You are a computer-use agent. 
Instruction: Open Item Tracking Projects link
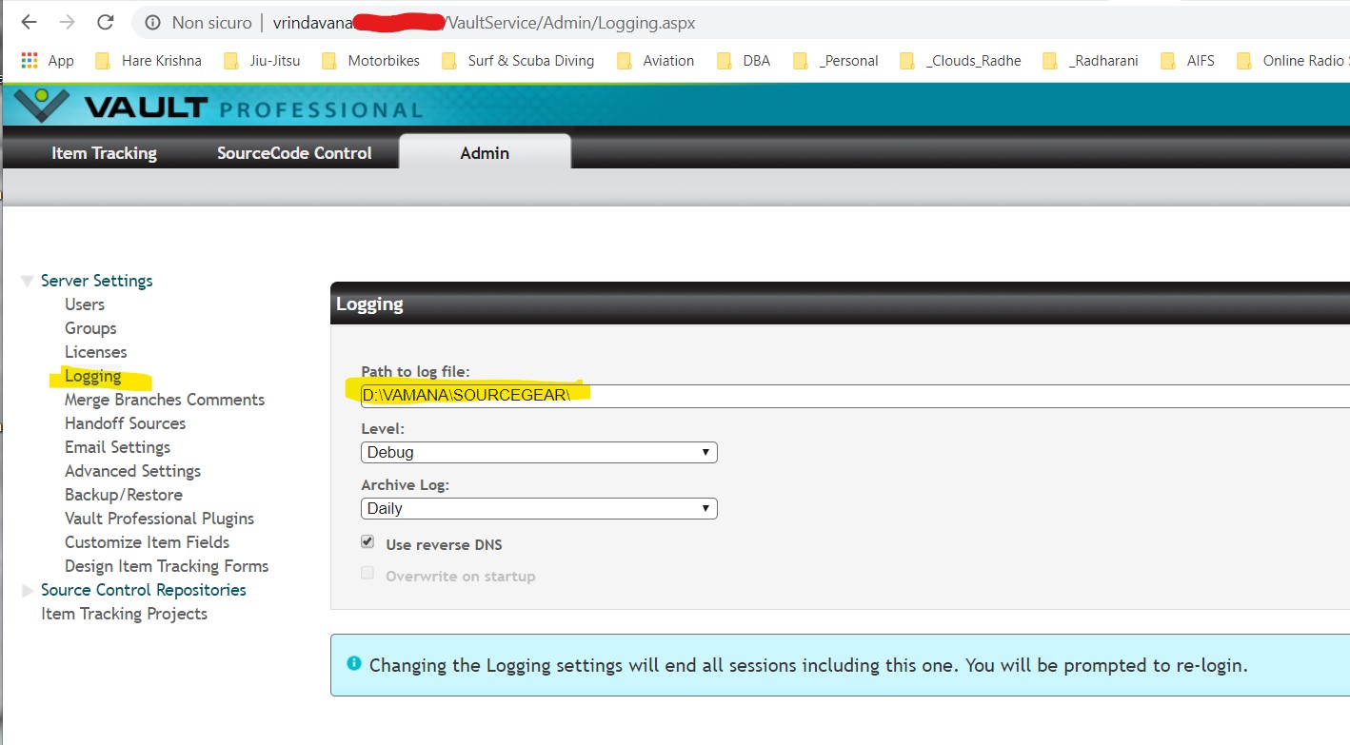pos(124,614)
